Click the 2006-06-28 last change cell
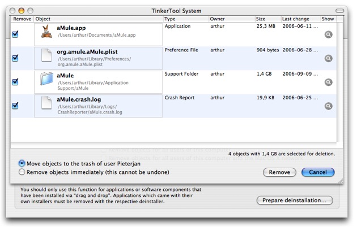The height and width of the screenshot is (227, 357). pyautogui.click(x=300, y=50)
